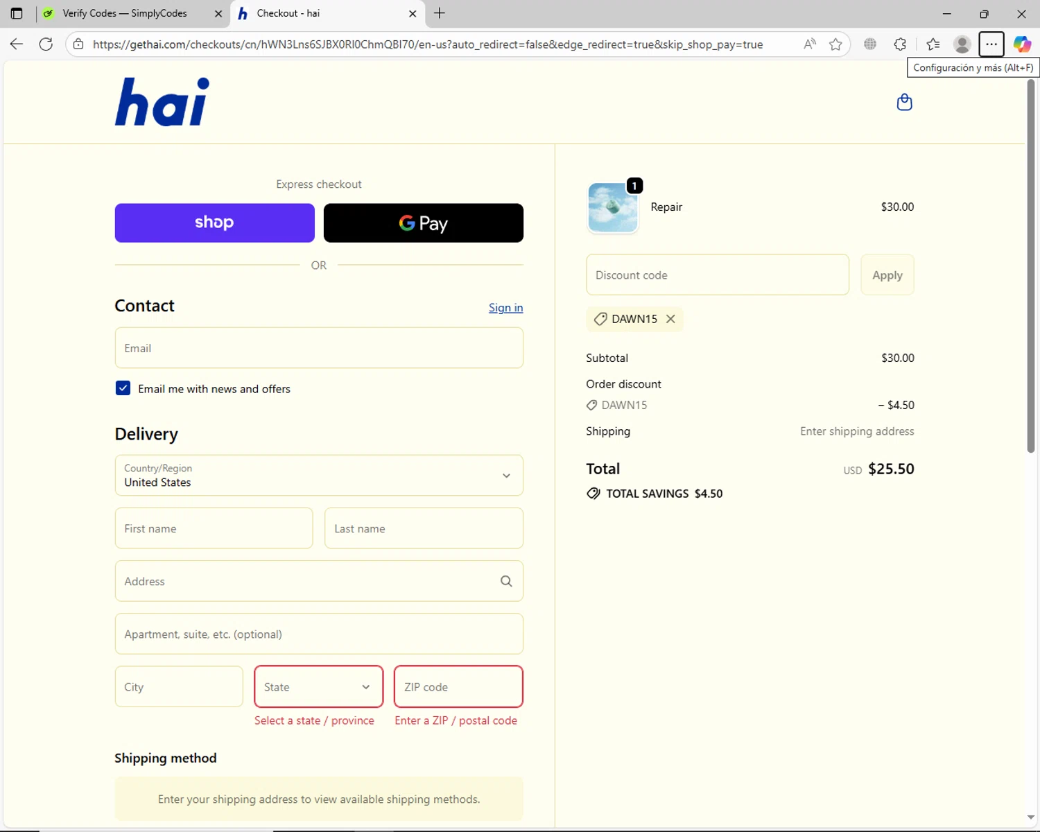Focus the Discount code field
The width and height of the screenshot is (1040, 832).
pyautogui.click(x=718, y=275)
